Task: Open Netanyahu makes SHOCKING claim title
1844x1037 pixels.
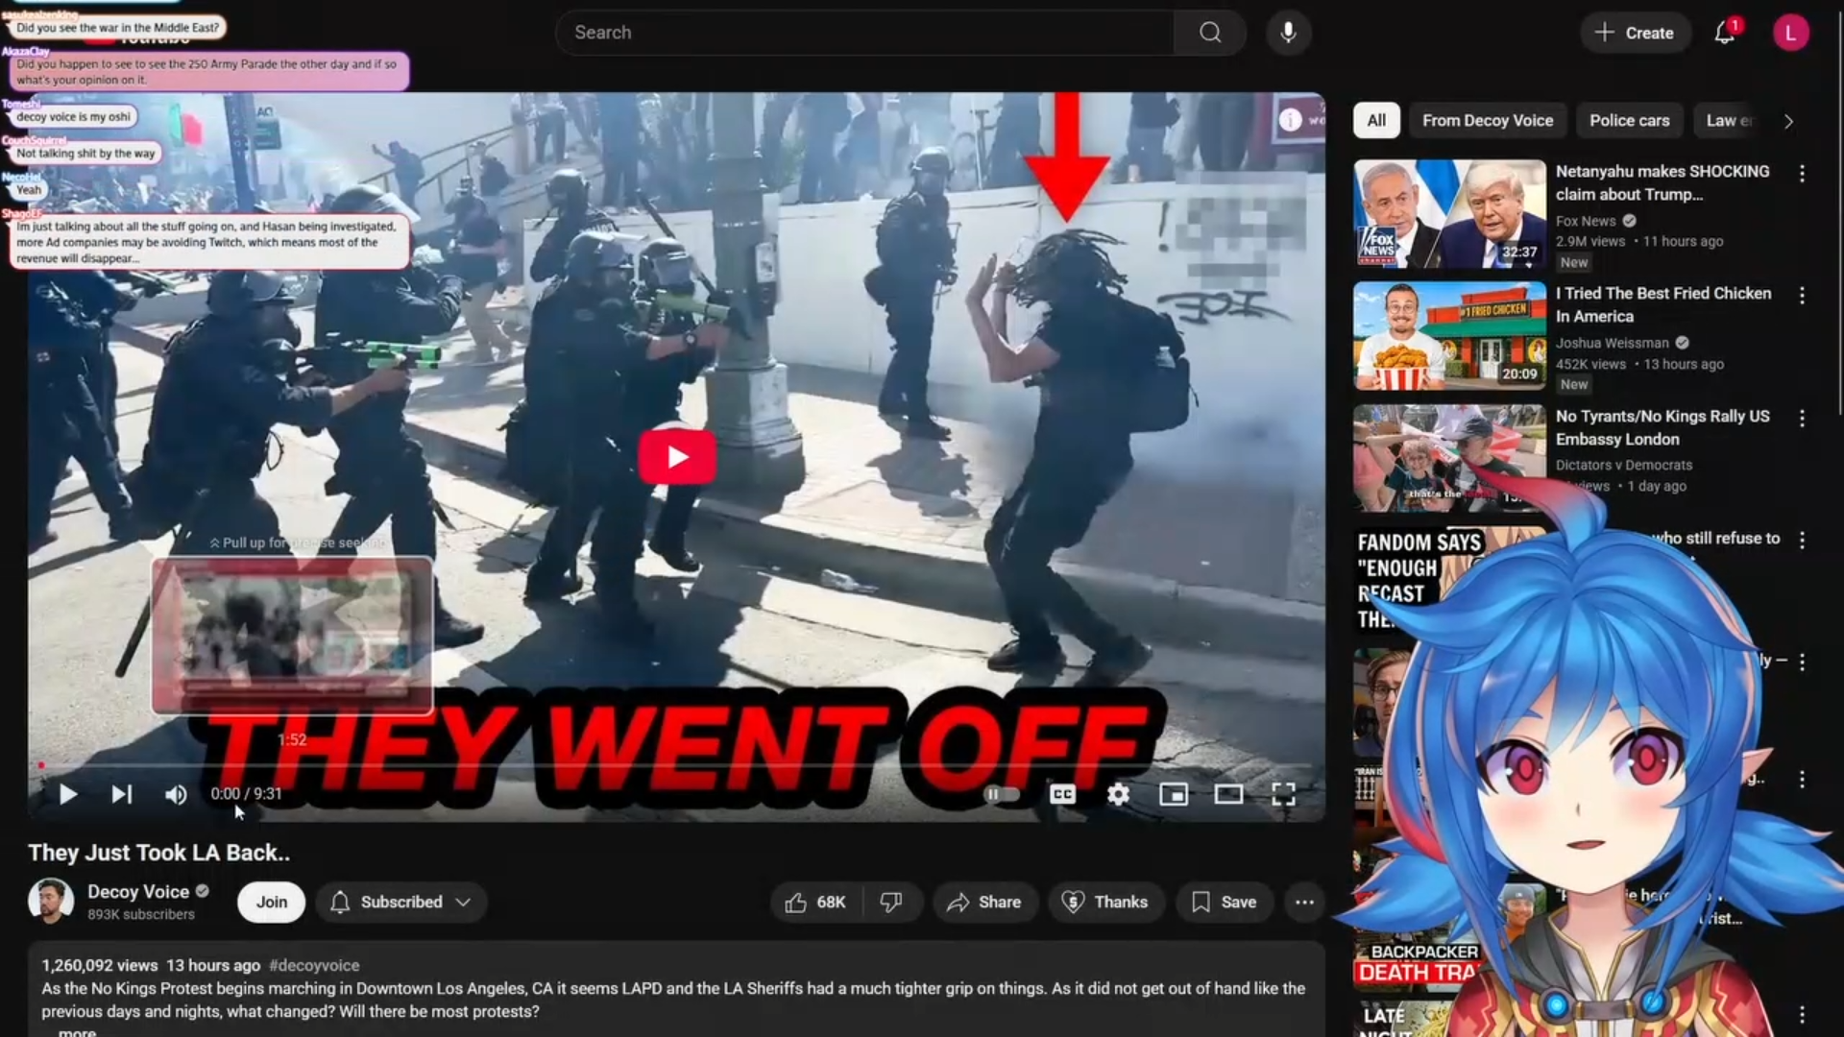Action: pos(1662,182)
